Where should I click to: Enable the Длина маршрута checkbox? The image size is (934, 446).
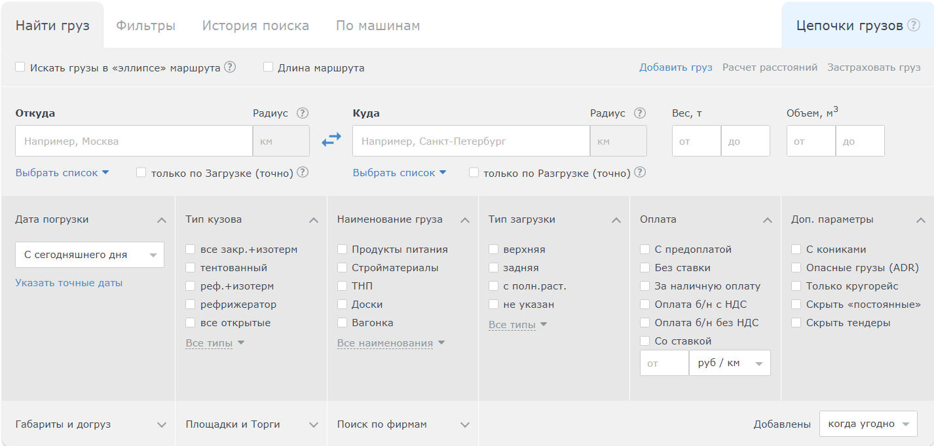[268, 67]
